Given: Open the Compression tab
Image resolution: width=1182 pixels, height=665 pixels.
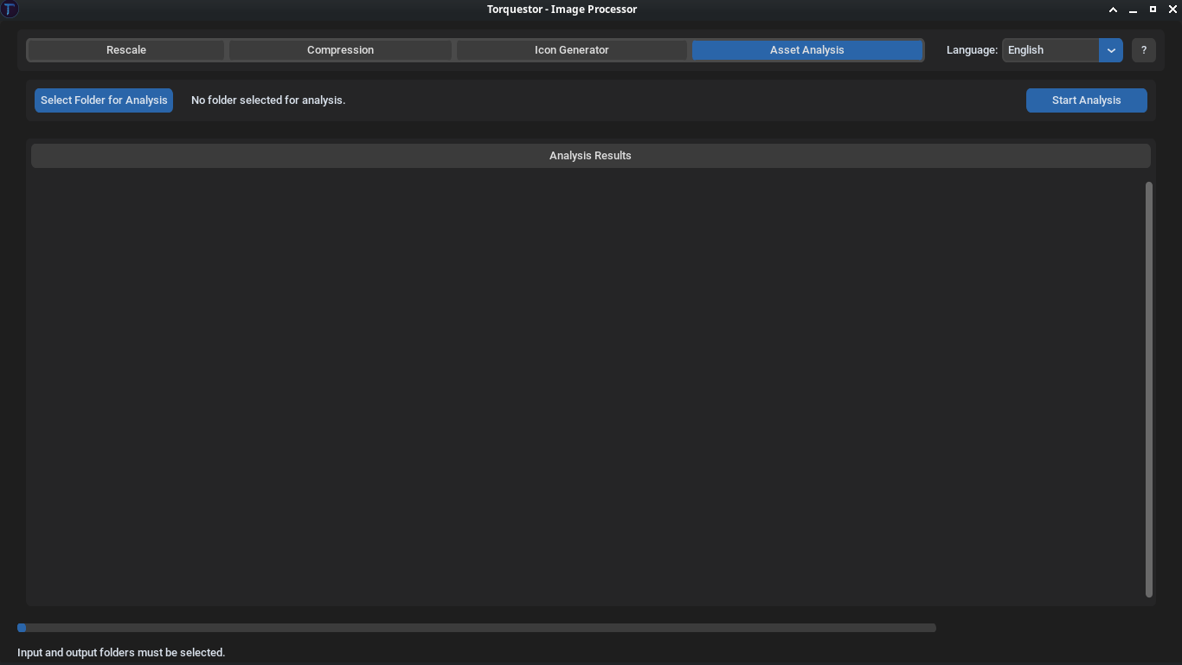Looking at the screenshot, I should click(340, 50).
